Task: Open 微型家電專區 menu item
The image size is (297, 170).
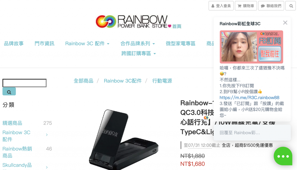Action: click(x=180, y=43)
